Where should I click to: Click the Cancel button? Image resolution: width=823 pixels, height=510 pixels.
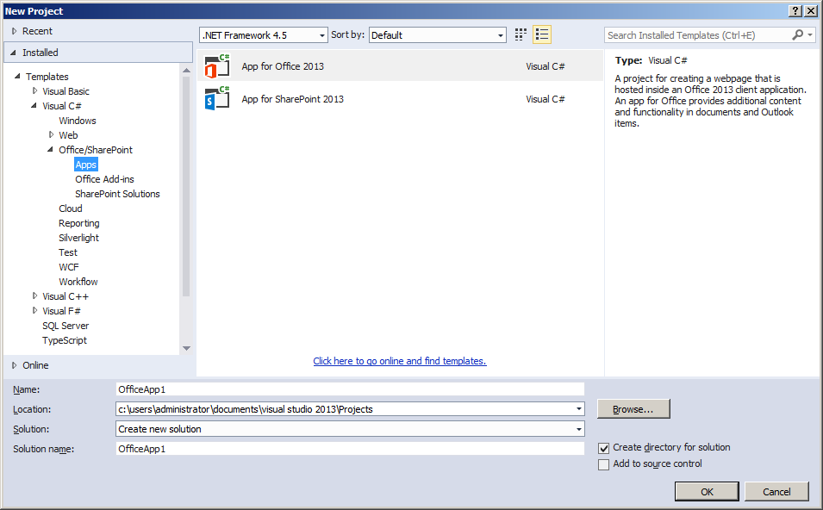point(776,492)
